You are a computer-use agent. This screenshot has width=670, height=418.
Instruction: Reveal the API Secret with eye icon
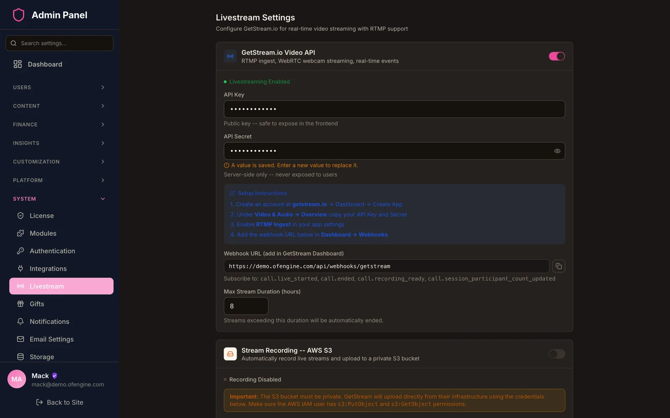click(557, 151)
